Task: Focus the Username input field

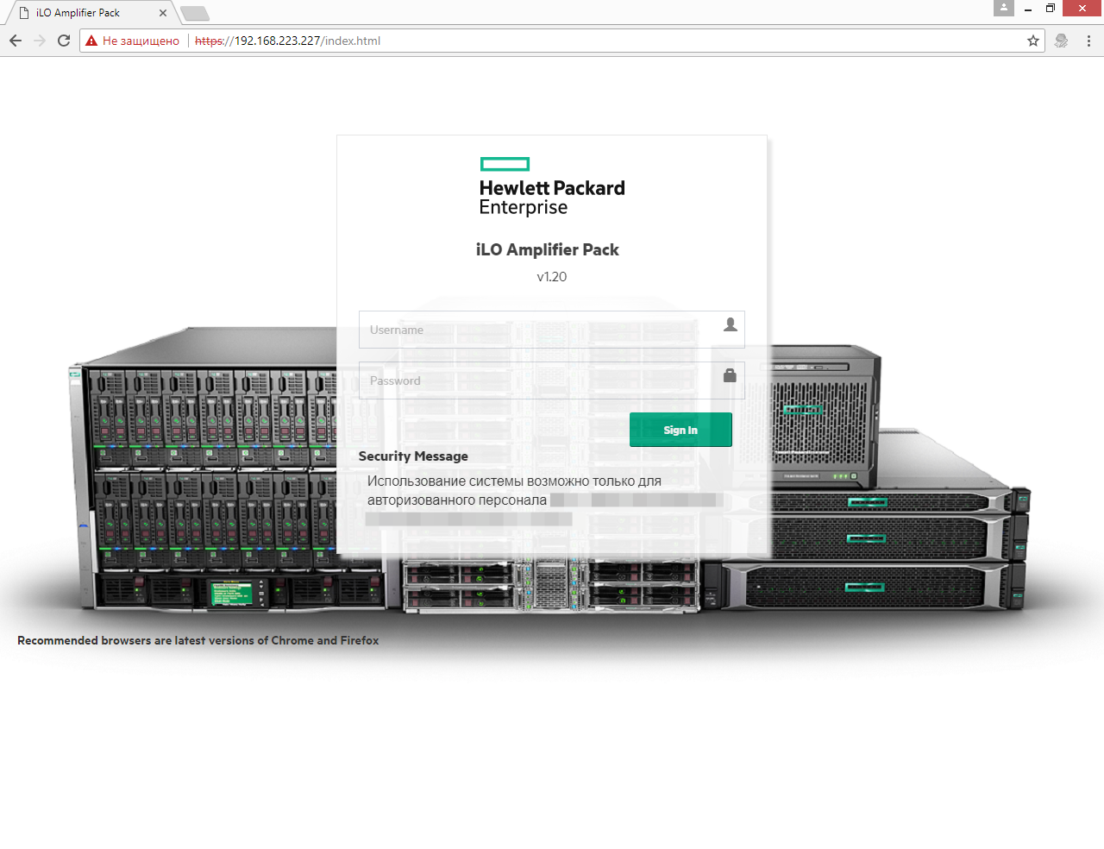Action: point(539,330)
